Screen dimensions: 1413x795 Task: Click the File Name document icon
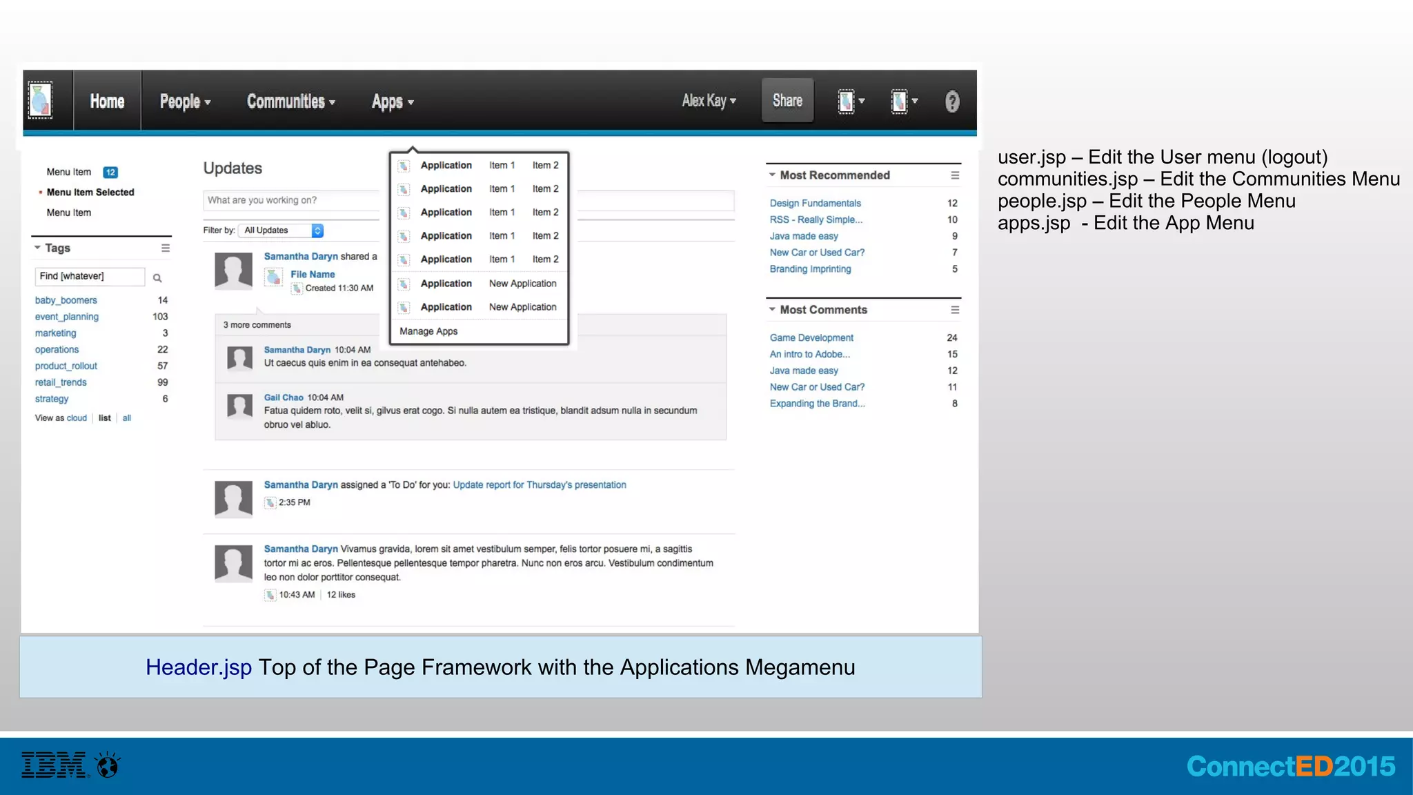(273, 277)
